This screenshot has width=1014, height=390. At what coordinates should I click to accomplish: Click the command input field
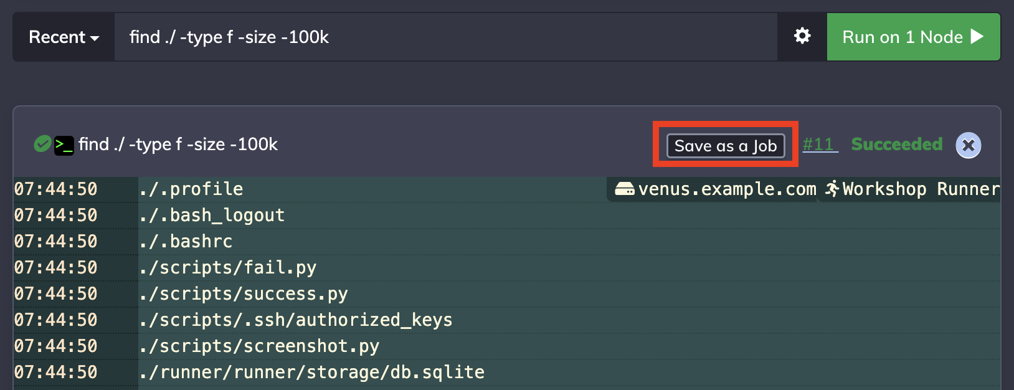[446, 37]
